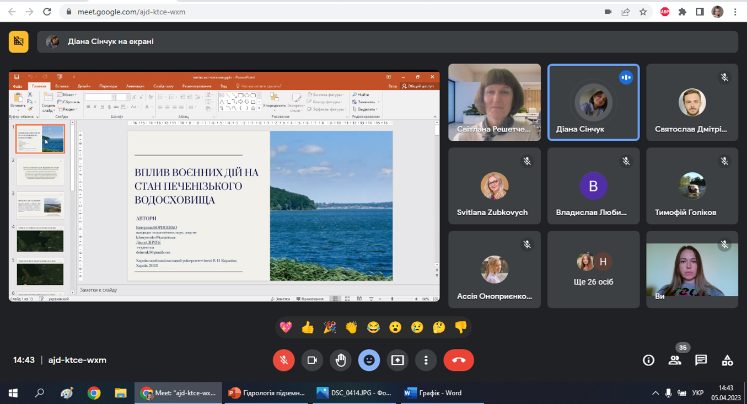The image size is (747, 404).
Task: Switch to the Графік Word taskbar item
Action: 433,393
